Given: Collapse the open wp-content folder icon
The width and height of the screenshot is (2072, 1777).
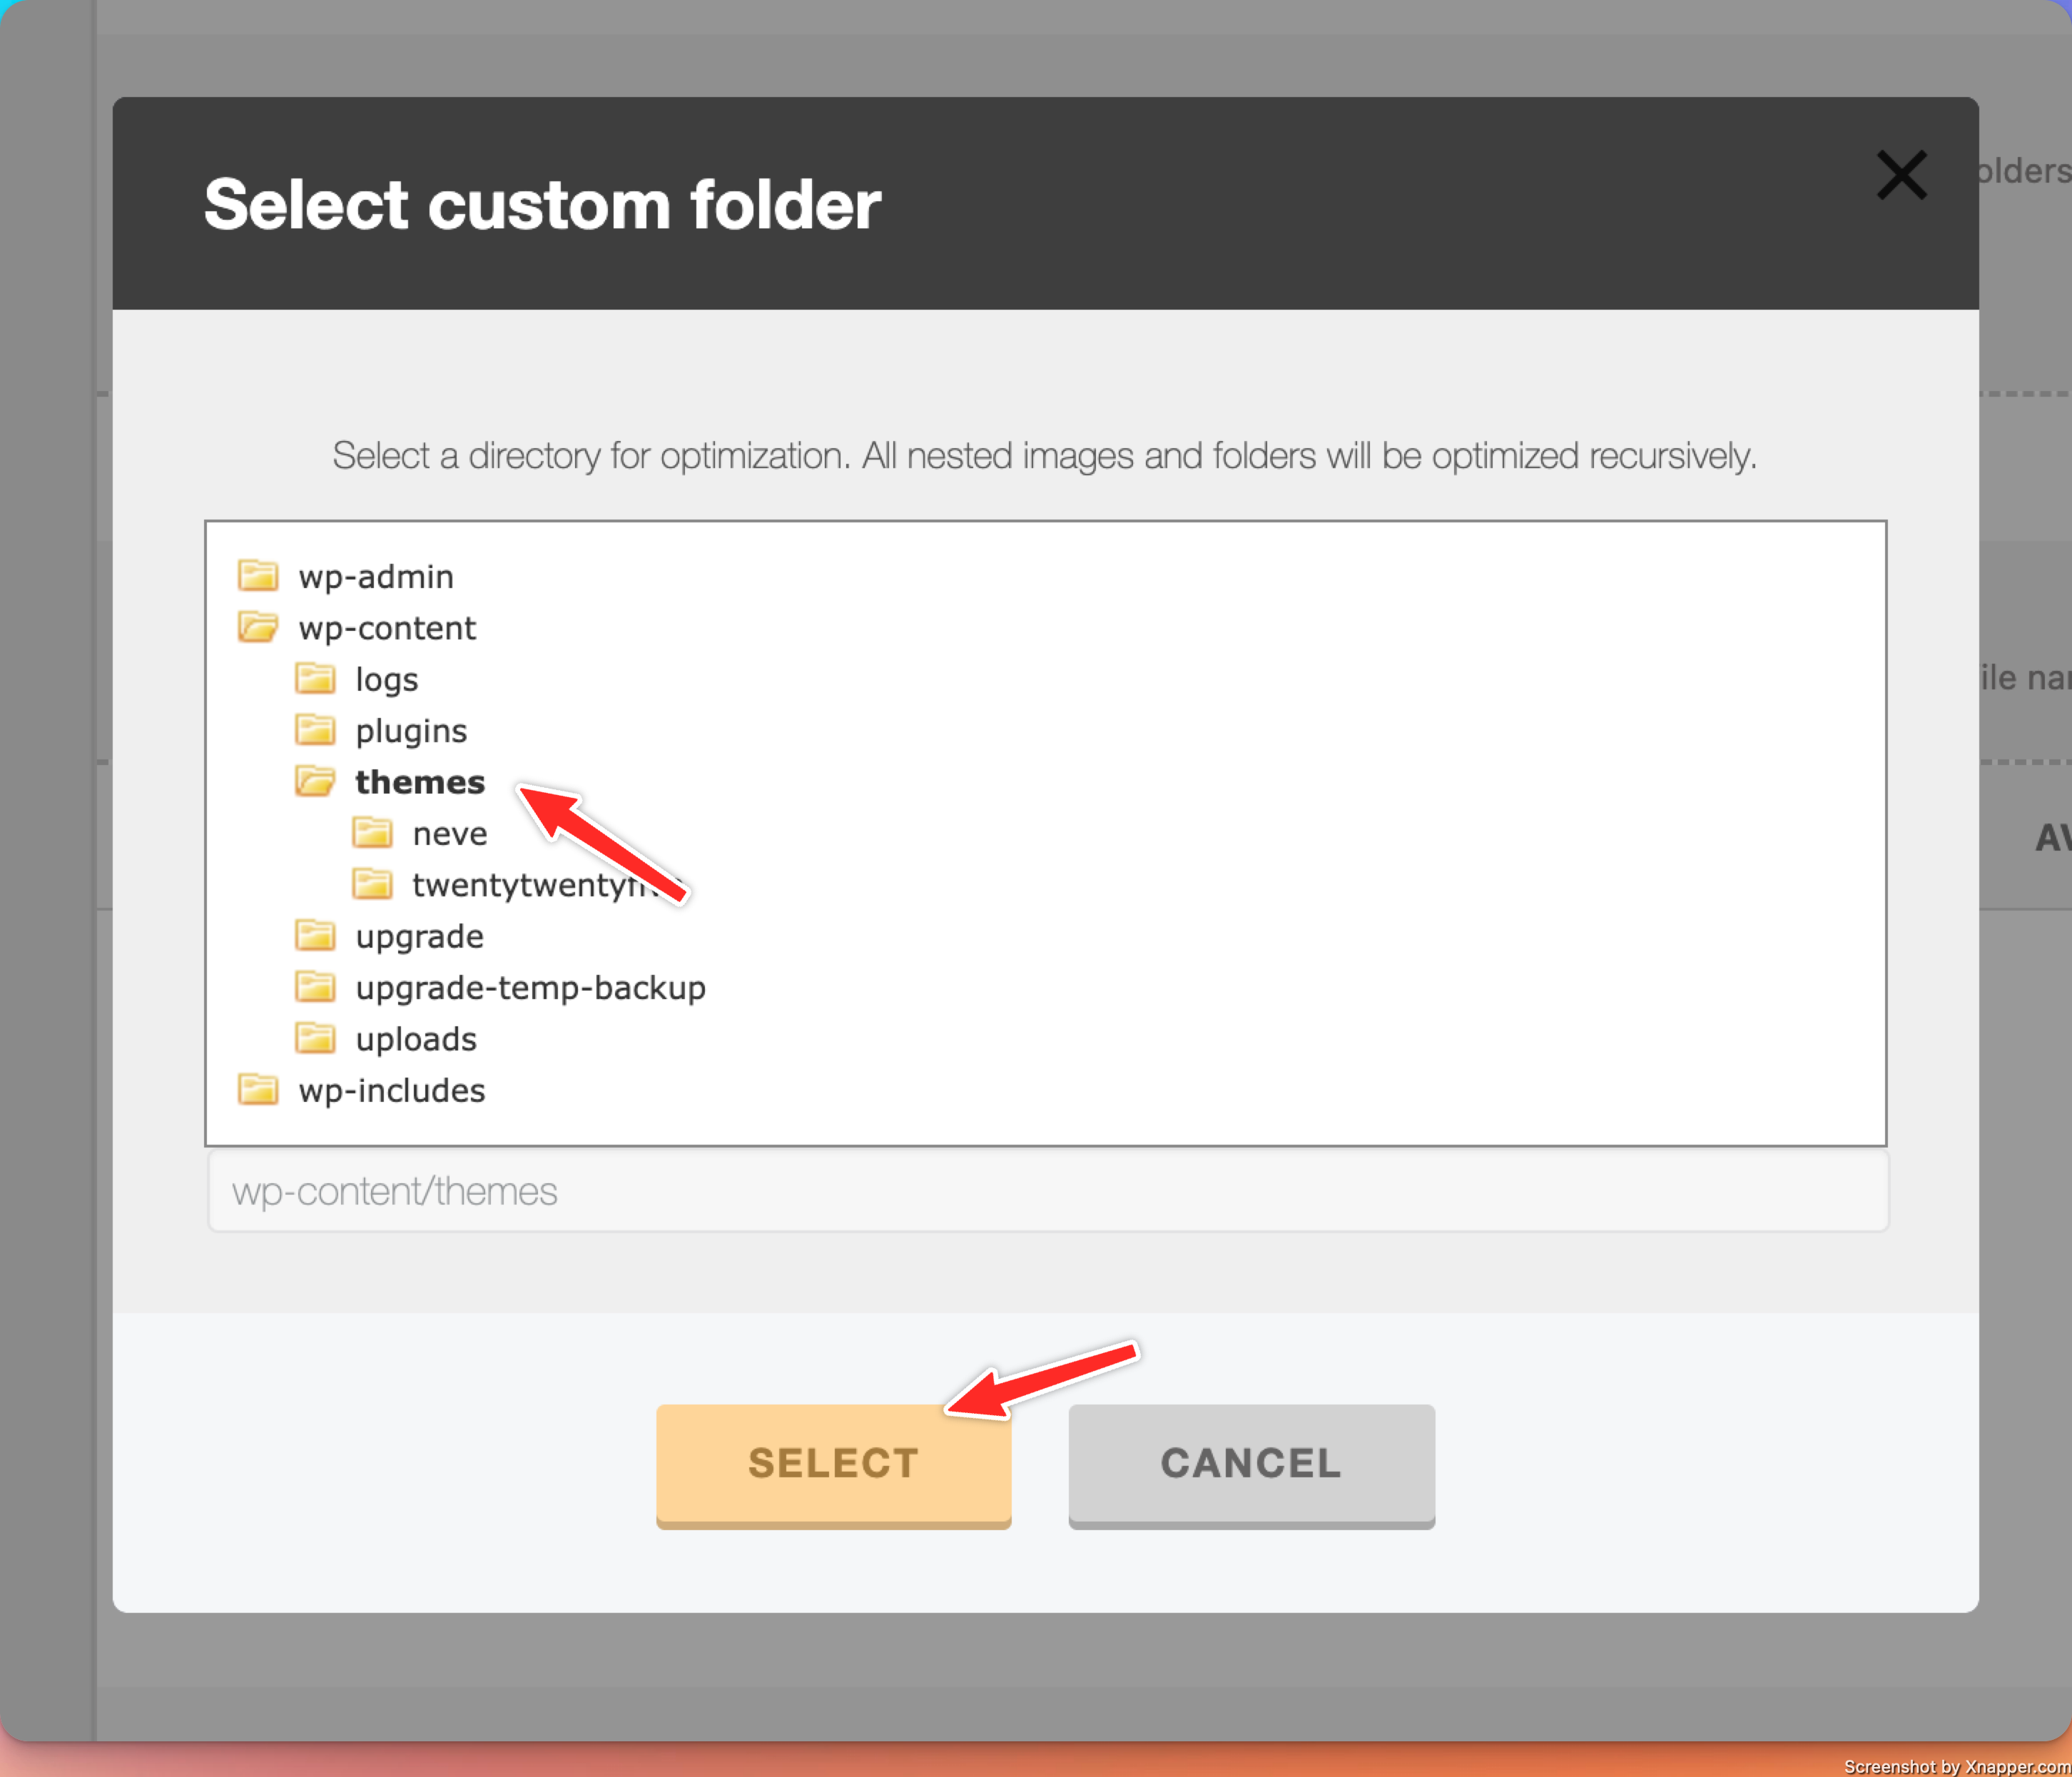Looking at the screenshot, I should (x=258, y=628).
